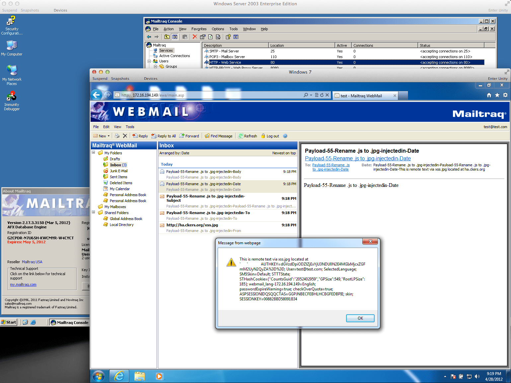Image resolution: width=511 pixels, height=383 pixels.
Task: Click Reply to All in the toolbar
Action: pyautogui.click(x=164, y=136)
